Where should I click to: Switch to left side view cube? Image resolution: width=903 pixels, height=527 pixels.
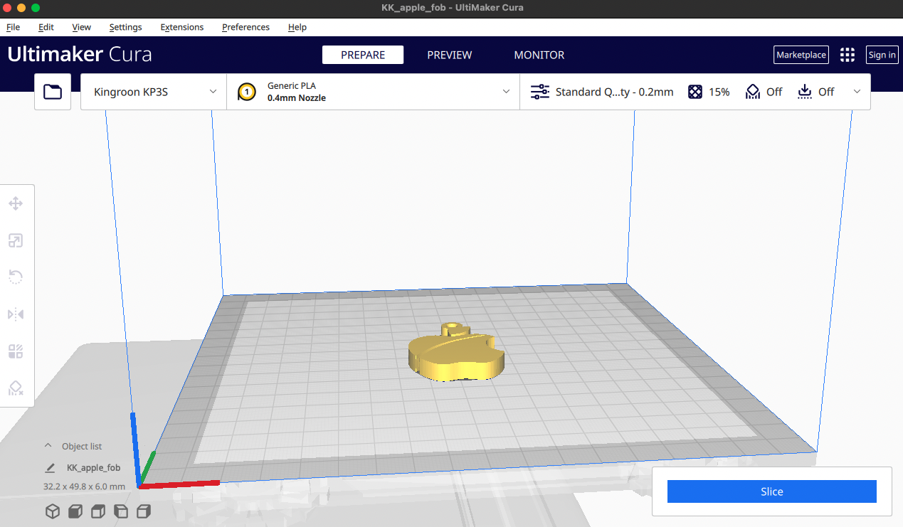[x=121, y=511]
